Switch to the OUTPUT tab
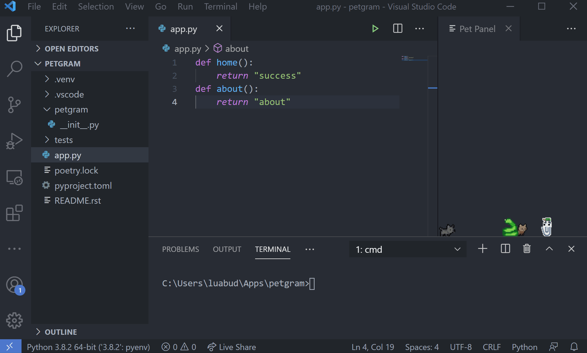The image size is (587, 353). [x=227, y=249]
